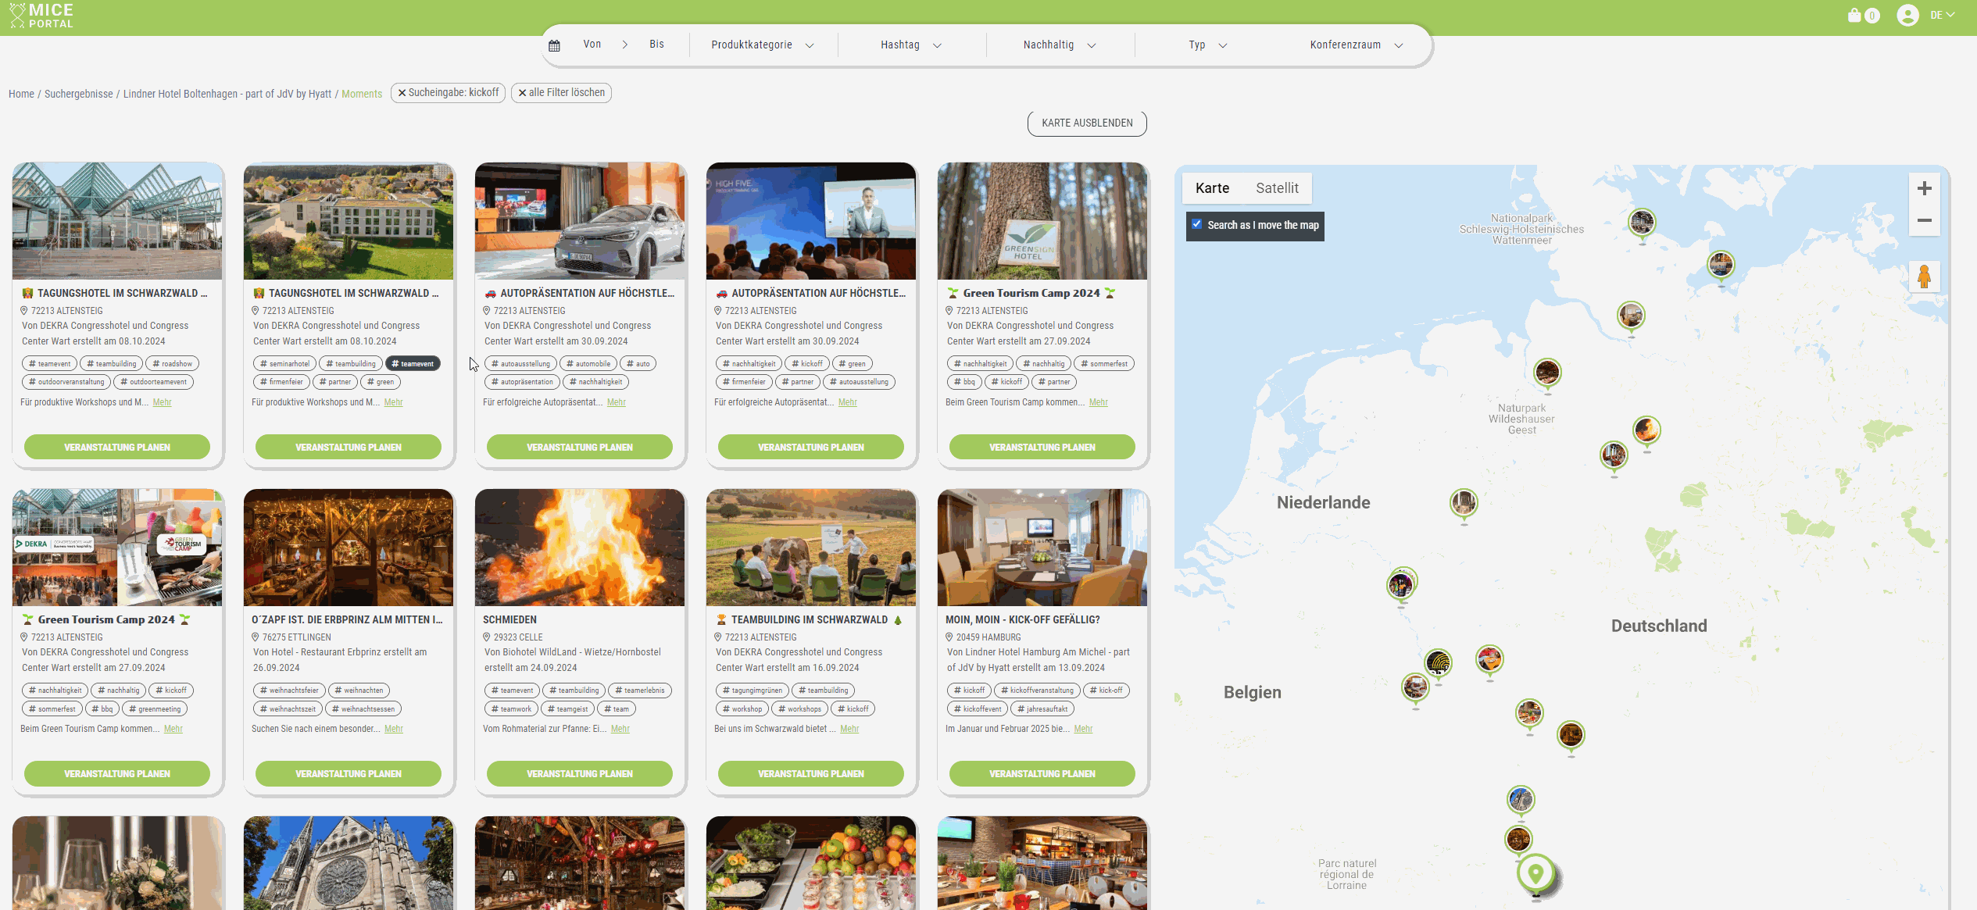1977x910 pixels.
Task: Remove the Sucheingabe kickoff filter chip
Action: click(x=448, y=93)
